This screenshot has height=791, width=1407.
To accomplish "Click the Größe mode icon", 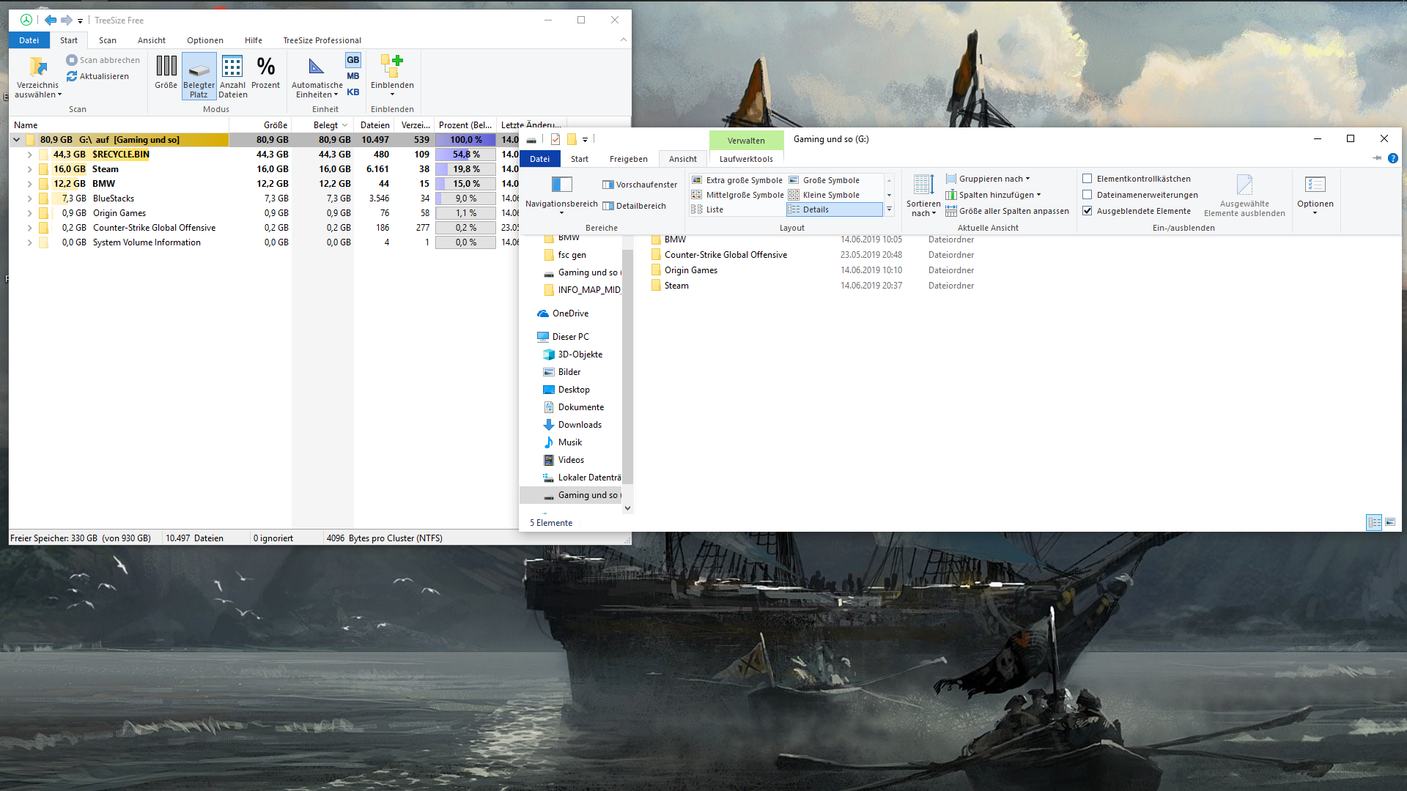I will (x=166, y=67).
